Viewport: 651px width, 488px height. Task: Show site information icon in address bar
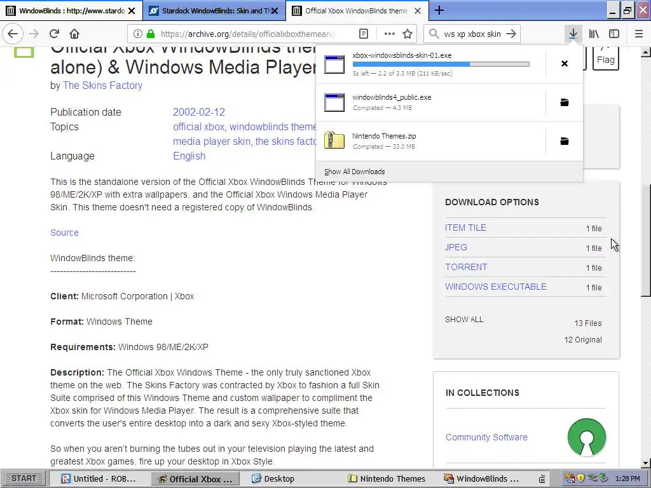pyautogui.click(x=138, y=34)
